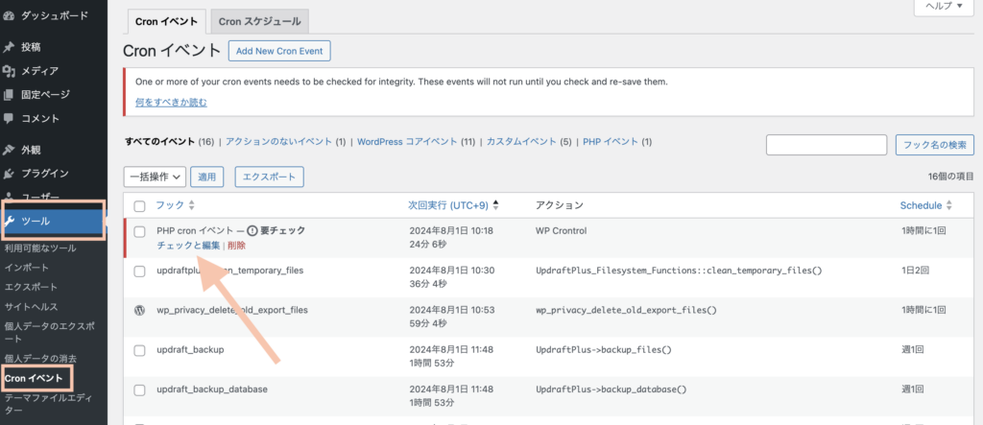This screenshot has height=425, width=983.
Task: Click the チェックと編集 link
Action: coord(188,246)
